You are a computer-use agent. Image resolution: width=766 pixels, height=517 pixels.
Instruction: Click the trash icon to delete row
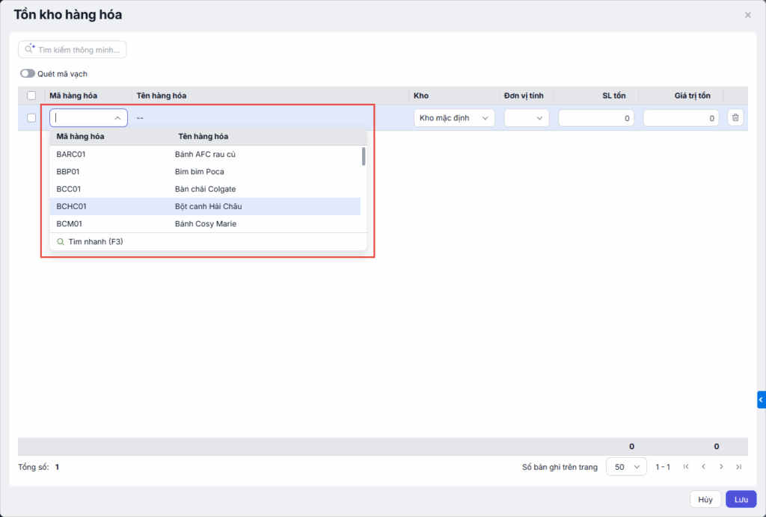(x=735, y=118)
